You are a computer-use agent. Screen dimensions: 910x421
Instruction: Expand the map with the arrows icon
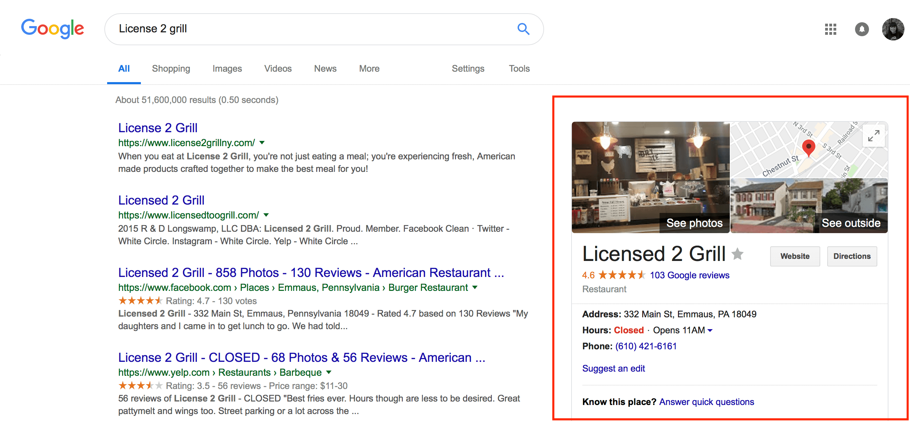pos(873,135)
